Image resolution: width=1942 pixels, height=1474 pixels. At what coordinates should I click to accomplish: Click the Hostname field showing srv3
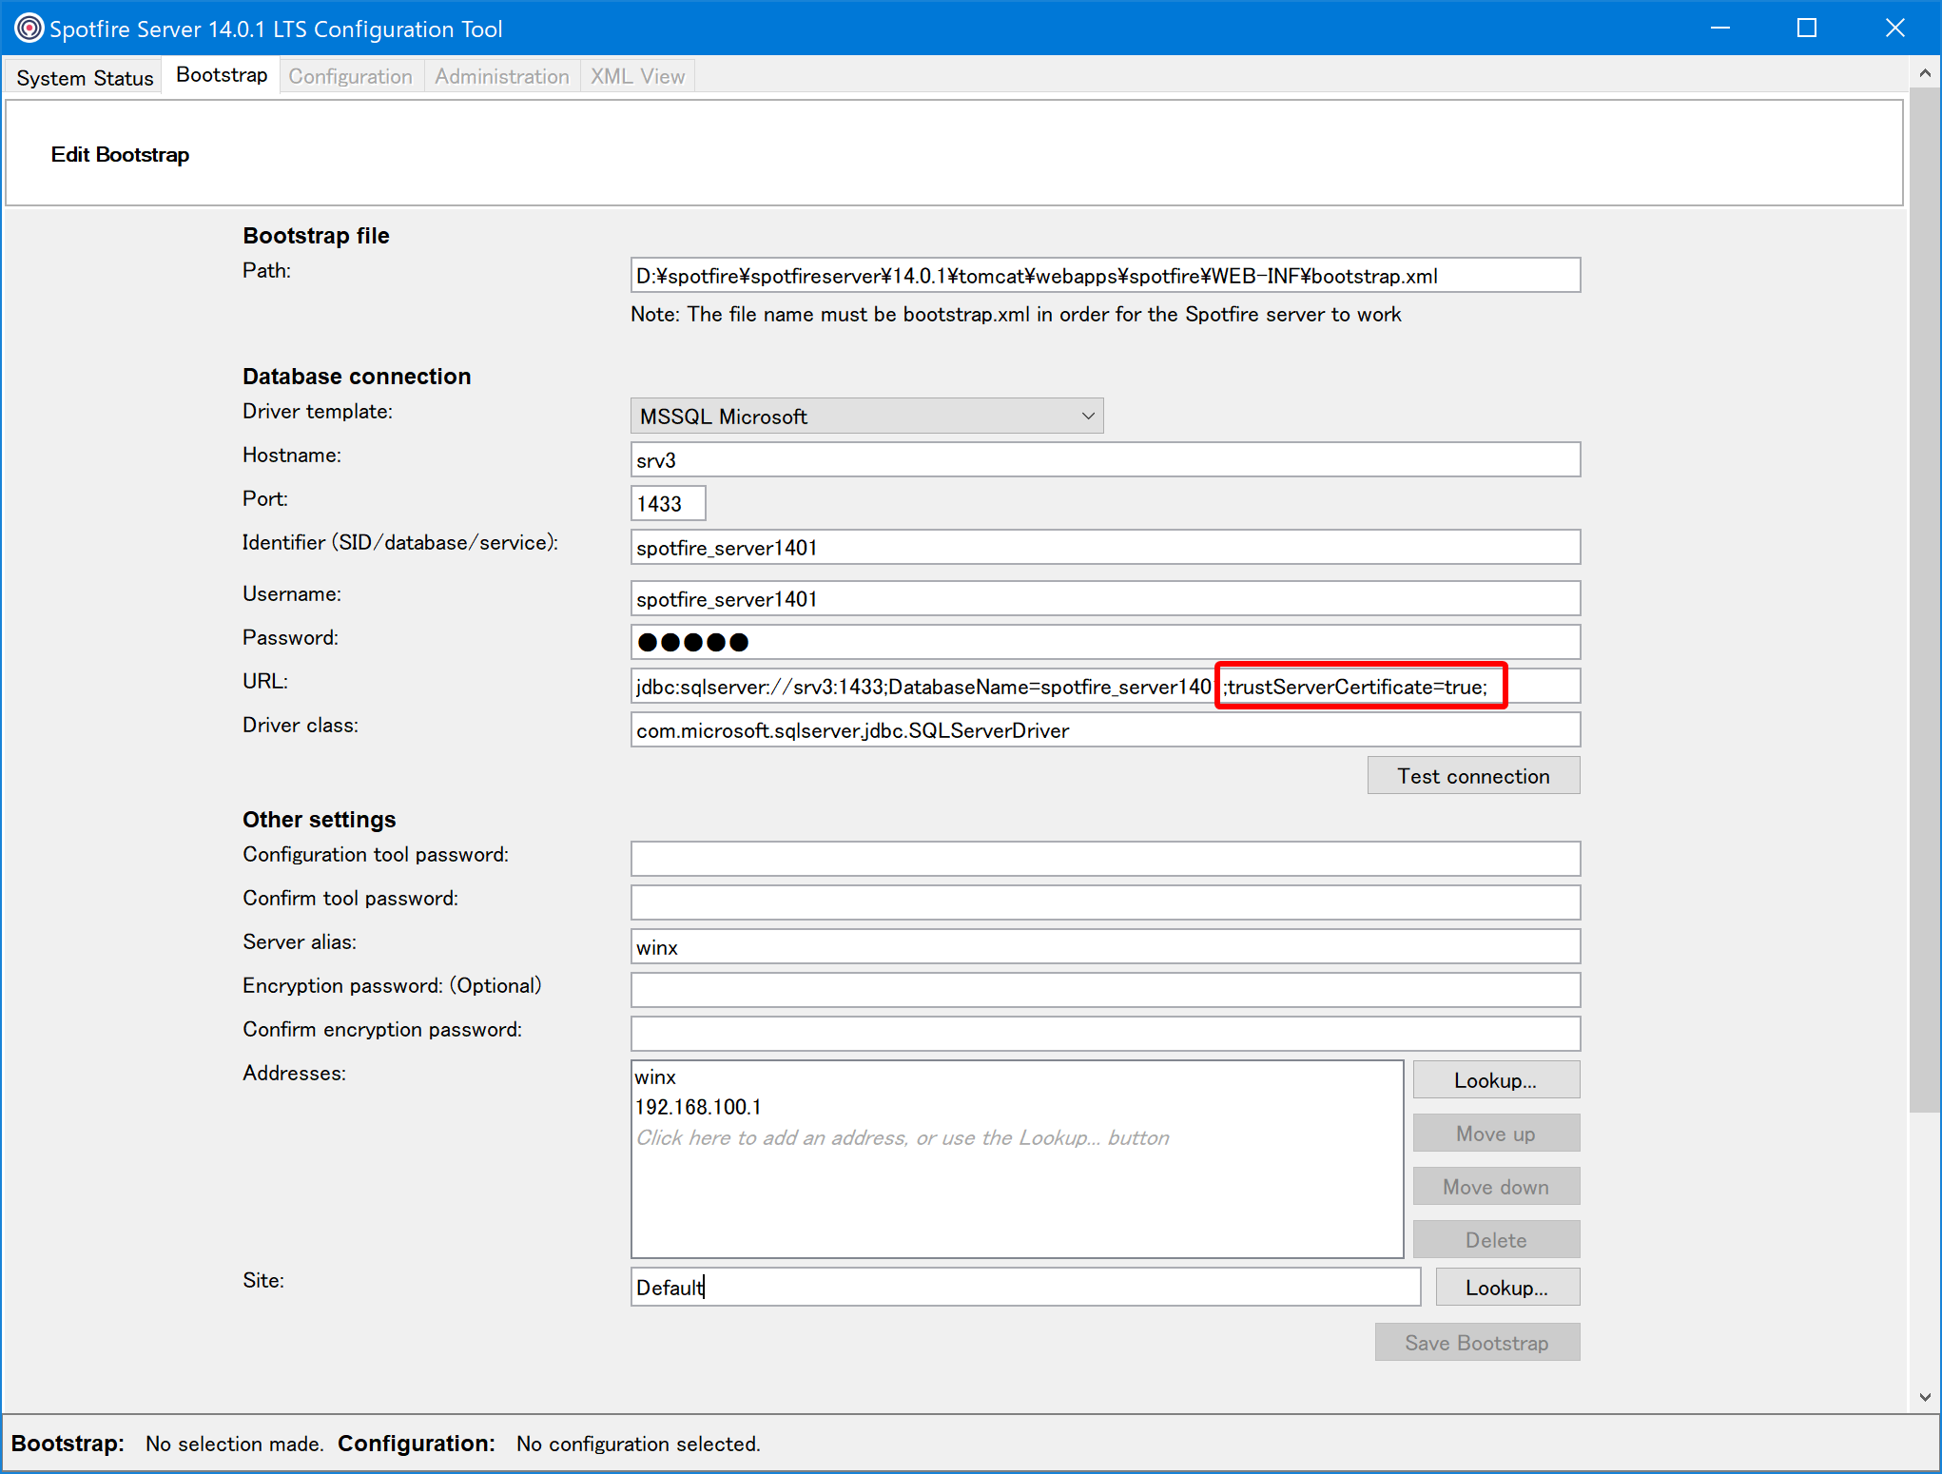coord(1103,459)
